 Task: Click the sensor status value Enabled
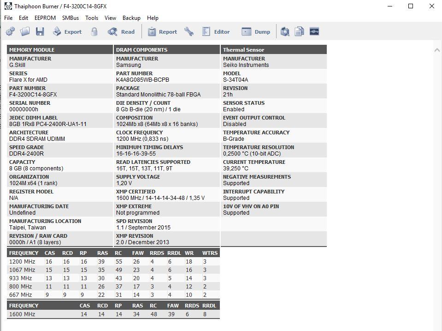click(233, 109)
